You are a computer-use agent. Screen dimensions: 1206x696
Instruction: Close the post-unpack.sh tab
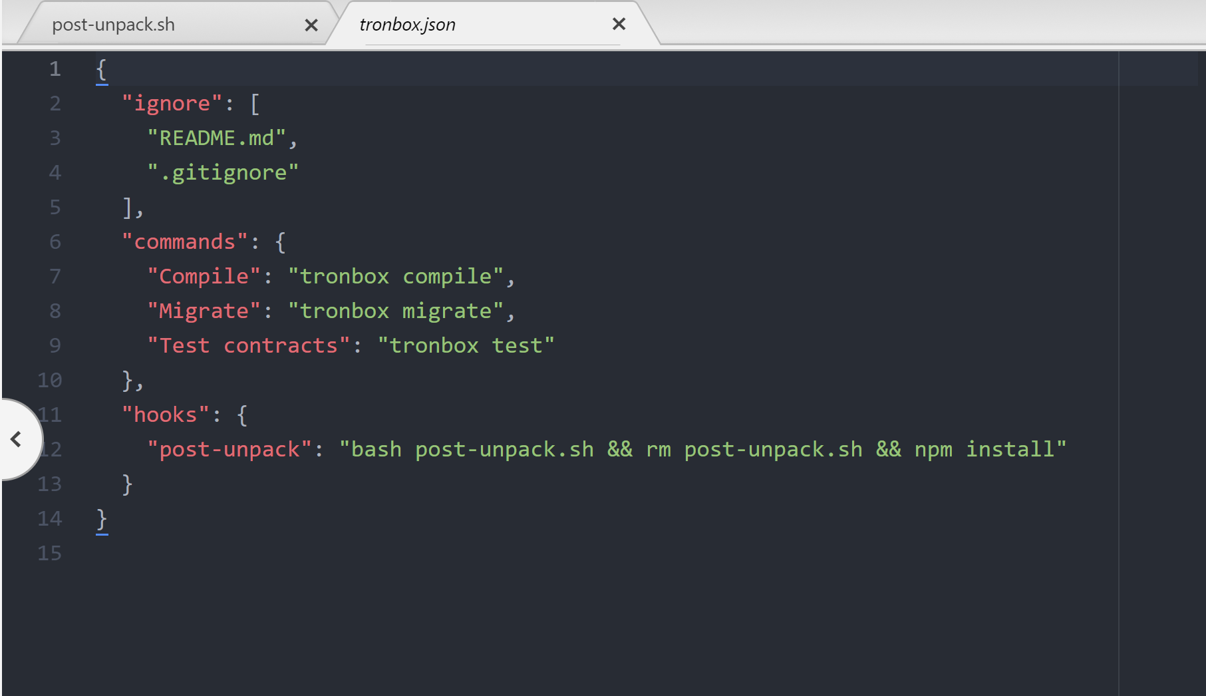(x=311, y=24)
